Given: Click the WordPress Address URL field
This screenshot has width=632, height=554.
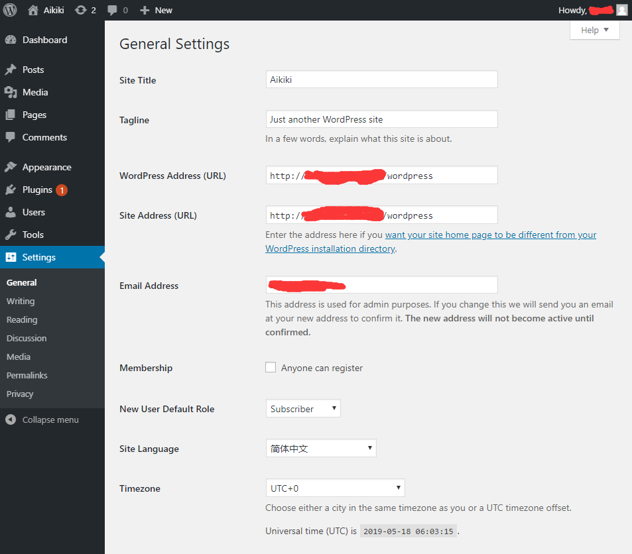Looking at the screenshot, I should click(x=381, y=175).
